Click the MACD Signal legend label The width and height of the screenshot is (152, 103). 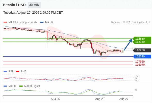(32, 86)
